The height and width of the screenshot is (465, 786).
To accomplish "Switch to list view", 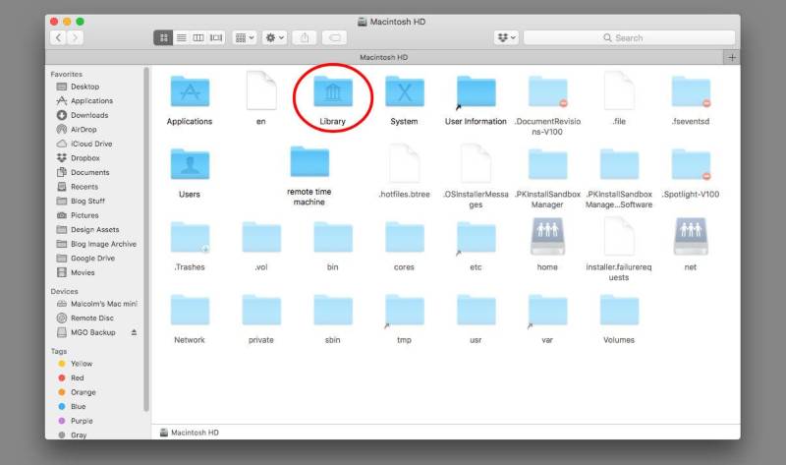I will point(181,37).
